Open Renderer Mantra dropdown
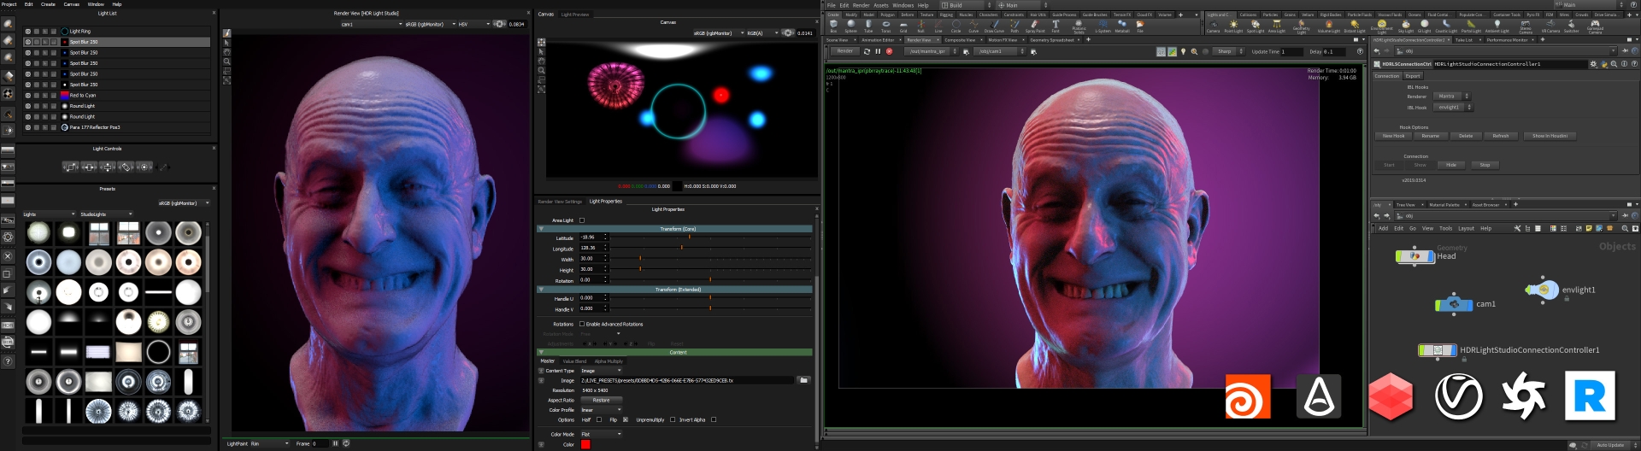Screen dimensions: 1641x451 [x=1452, y=97]
